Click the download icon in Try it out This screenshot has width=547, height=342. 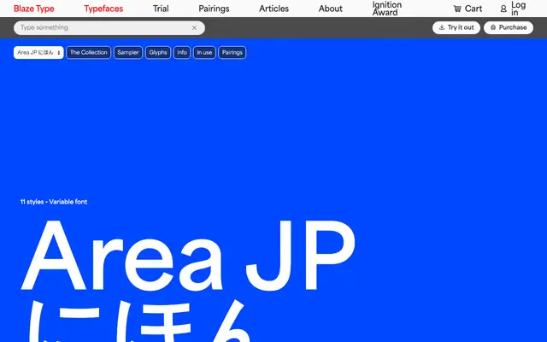click(x=442, y=27)
